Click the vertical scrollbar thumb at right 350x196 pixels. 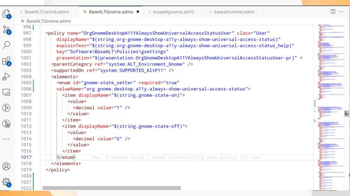(x=346, y=113)
